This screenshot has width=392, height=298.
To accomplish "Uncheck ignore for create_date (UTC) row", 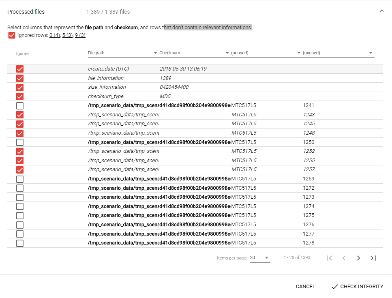I will coord(20,69).
